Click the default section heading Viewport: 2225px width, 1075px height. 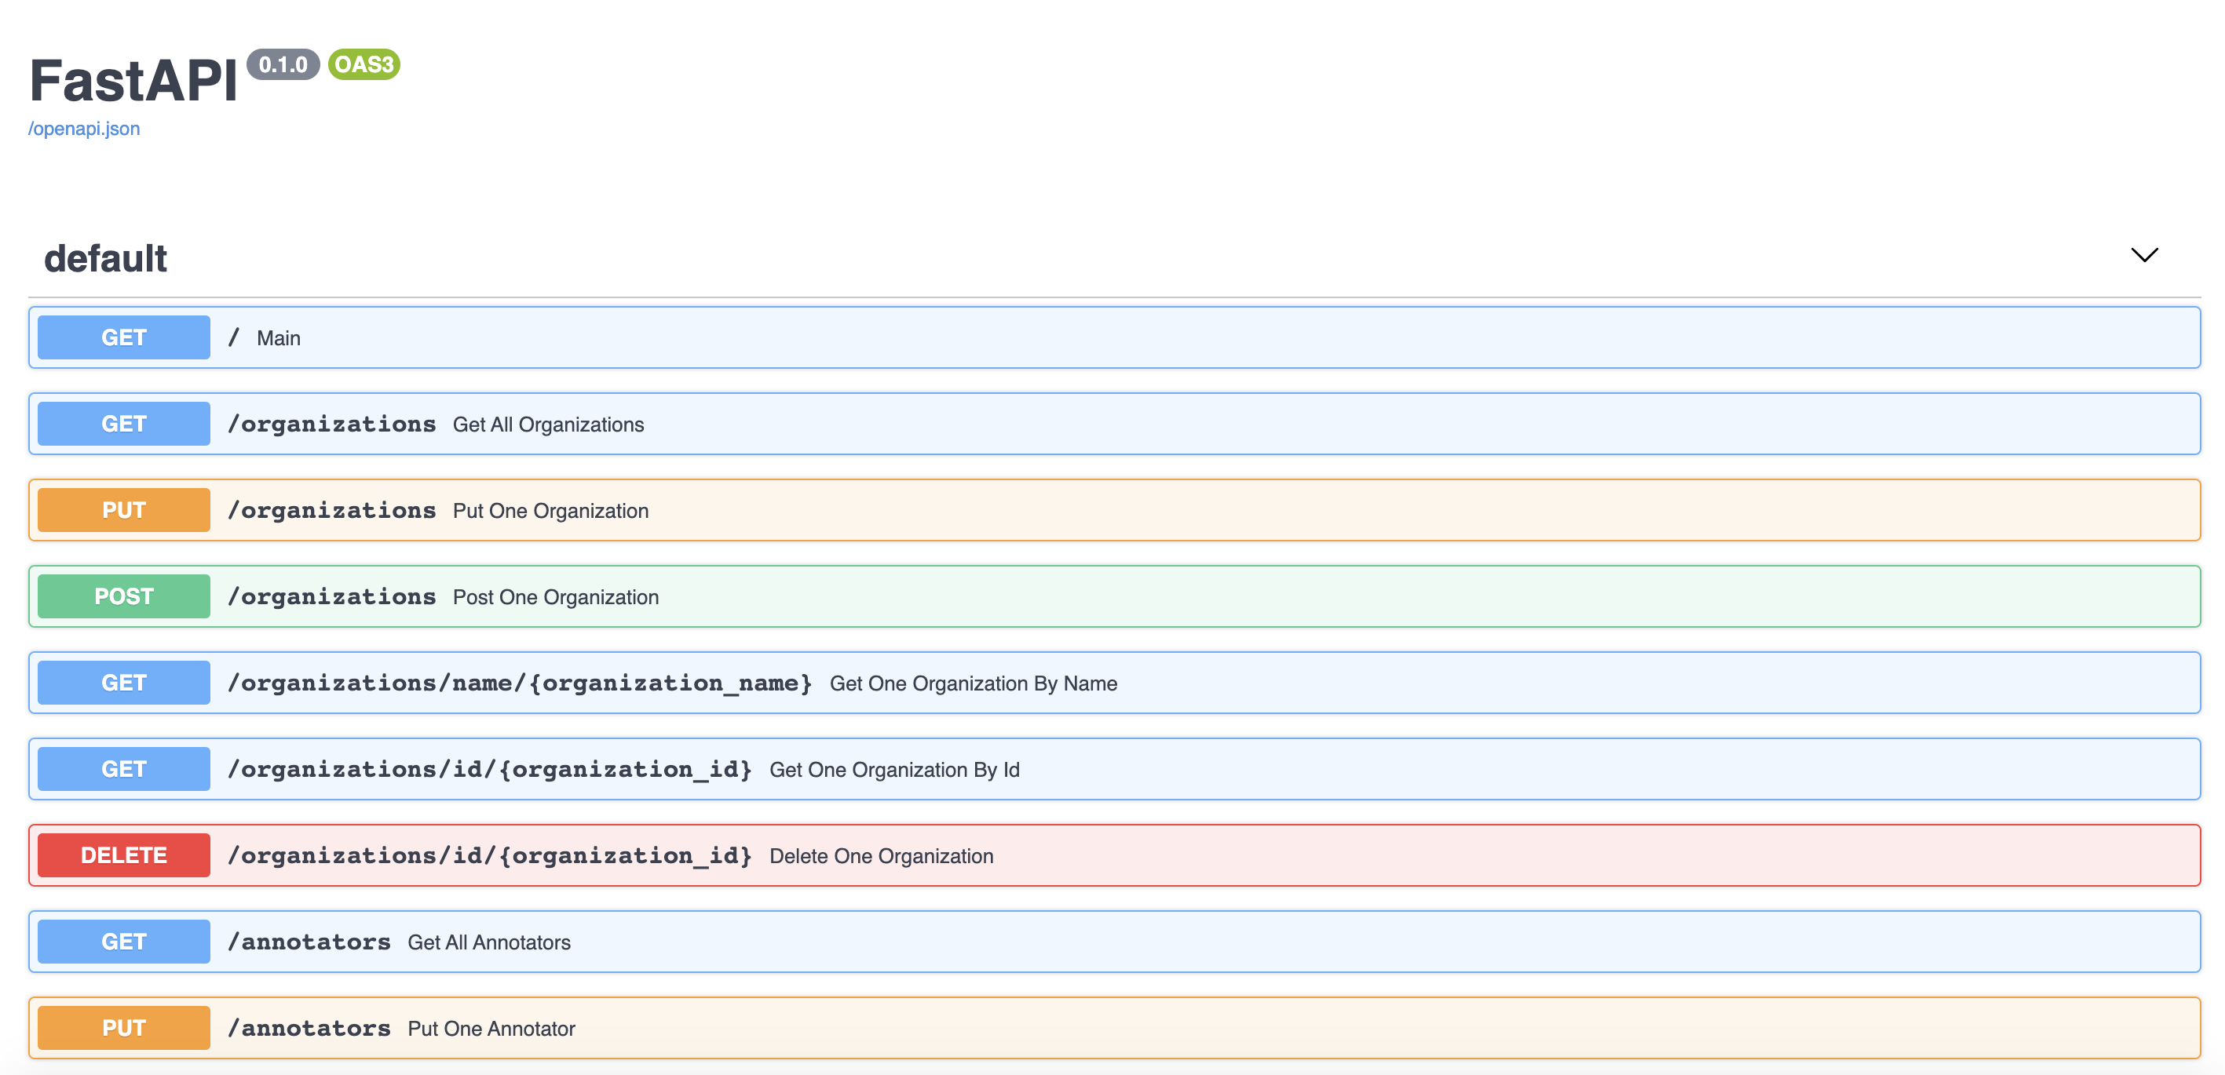pos(105,258)
